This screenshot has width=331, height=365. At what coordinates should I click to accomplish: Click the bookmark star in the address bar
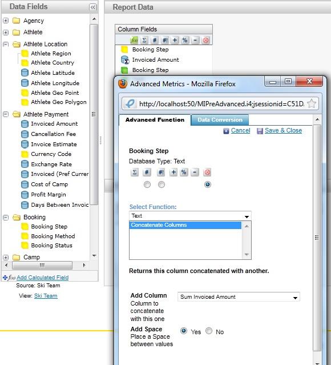coord(312,103)
